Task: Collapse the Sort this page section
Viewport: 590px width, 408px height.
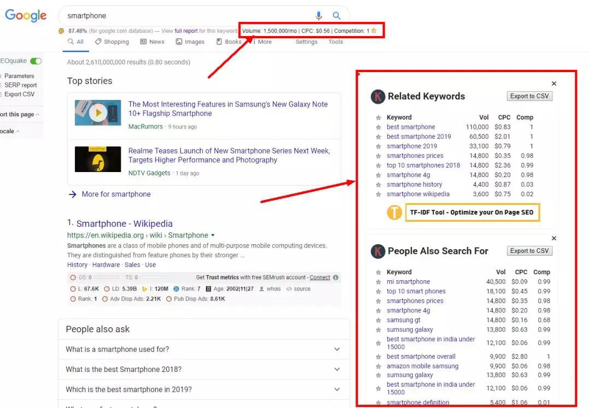Action: [38, 114]
